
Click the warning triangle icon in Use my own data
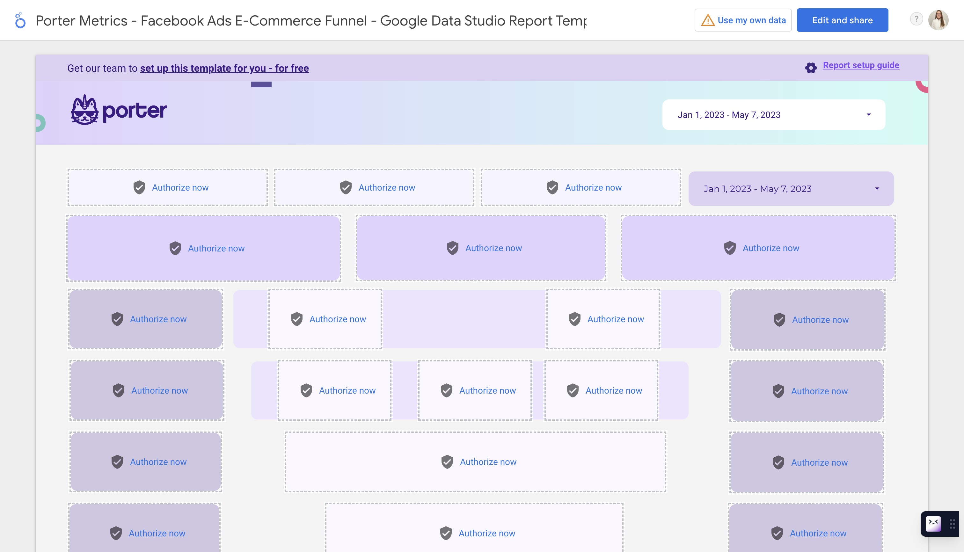[708, 20]
